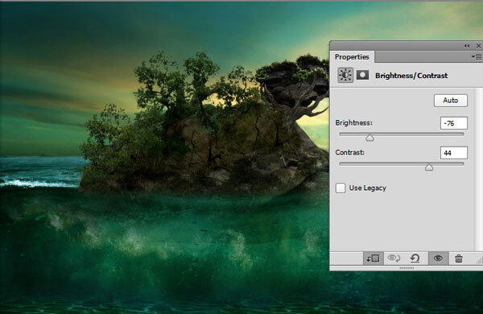The height and width of the screenshot is (314, 483).
Task: Close the Properties panel
Action: pyautogui.click(x=478, y=46)
